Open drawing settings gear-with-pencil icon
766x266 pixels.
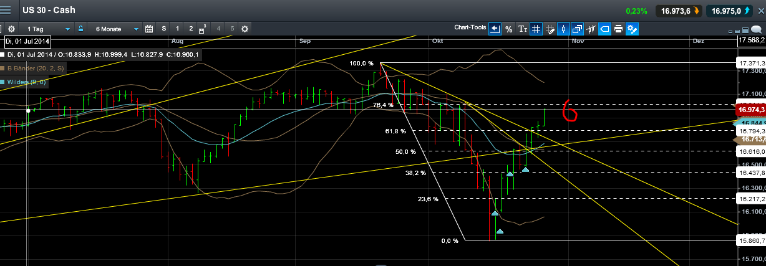(x=632, y=29)
